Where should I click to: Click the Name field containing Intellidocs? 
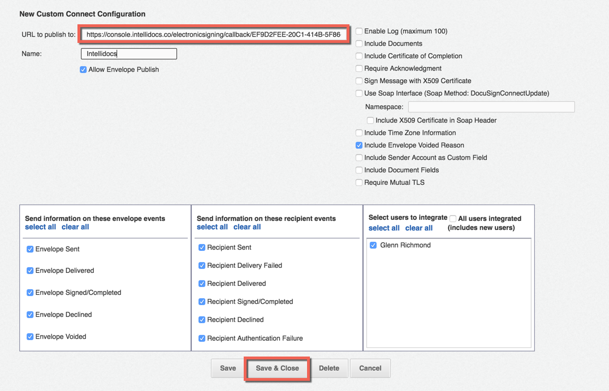coord(129,54)
